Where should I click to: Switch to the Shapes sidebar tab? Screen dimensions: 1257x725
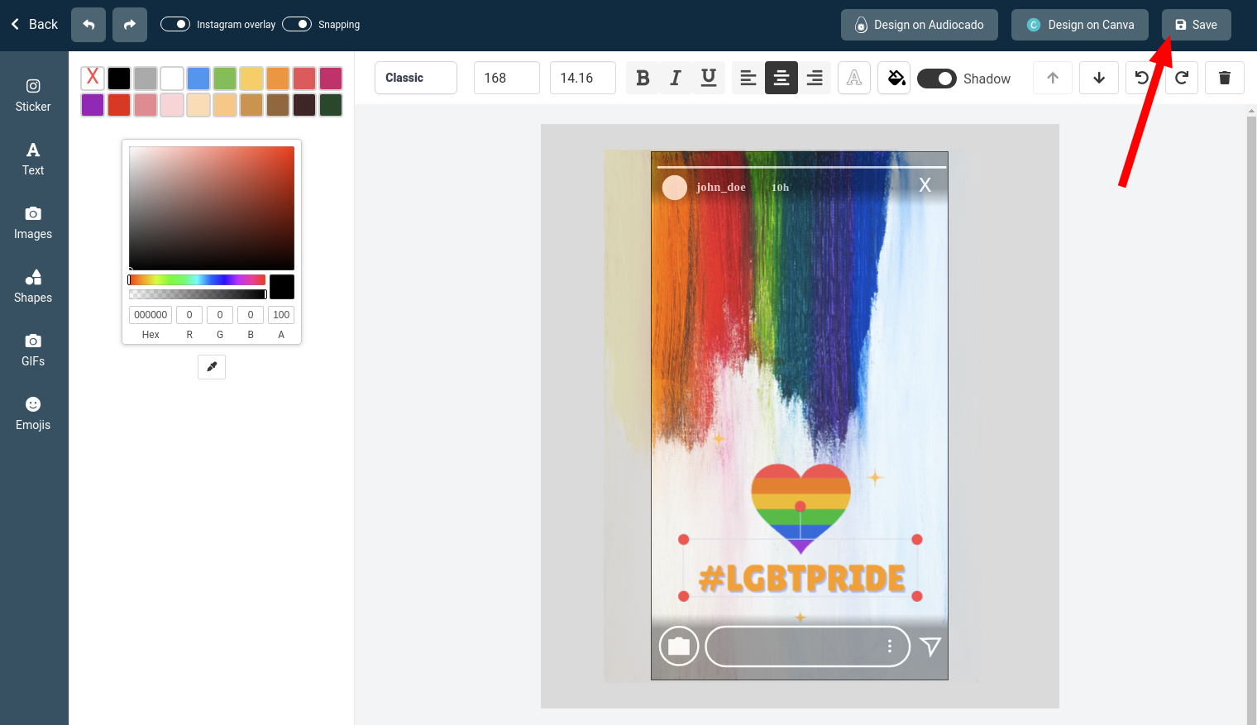33,286
